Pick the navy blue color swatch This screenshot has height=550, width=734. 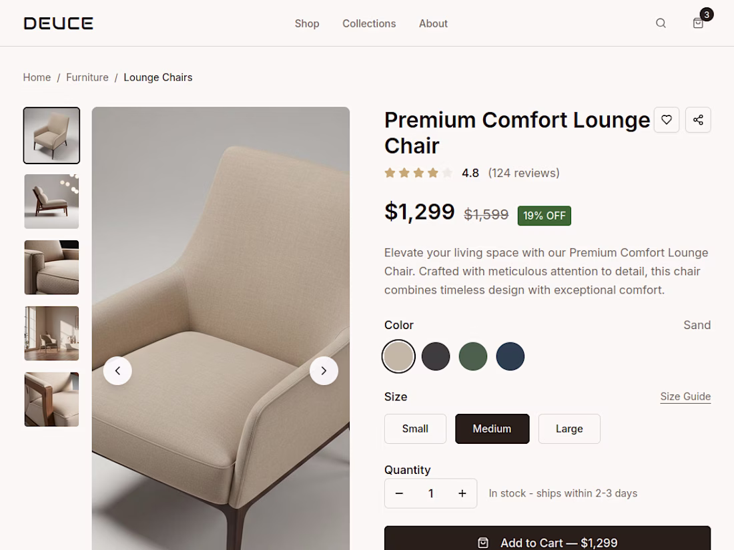point(510,356)
